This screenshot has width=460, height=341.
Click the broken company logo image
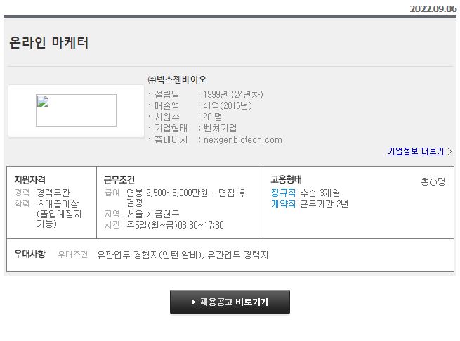tap(76, 110)
